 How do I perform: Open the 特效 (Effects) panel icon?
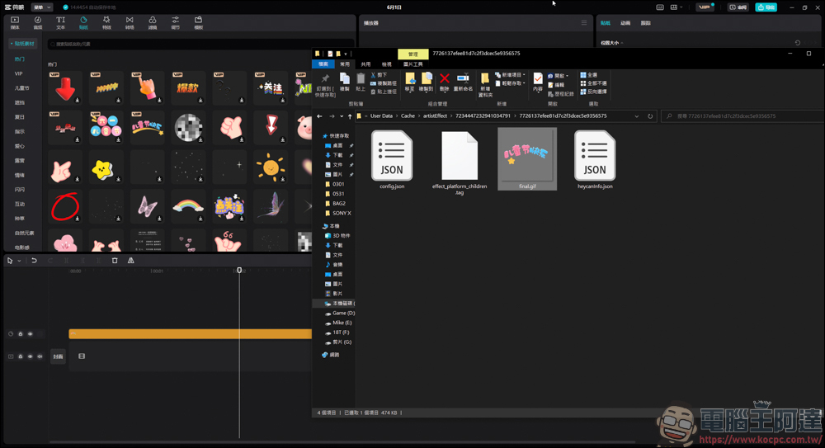point(106,22)
